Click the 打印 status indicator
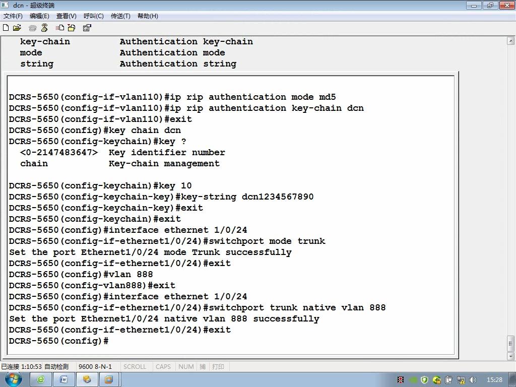 (218, 366)
